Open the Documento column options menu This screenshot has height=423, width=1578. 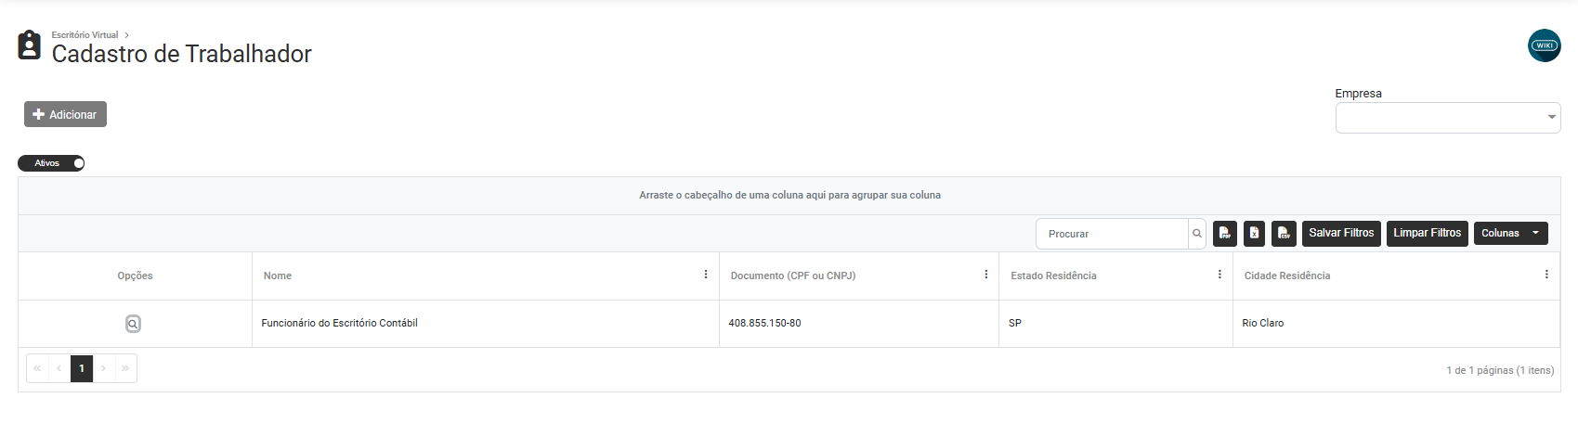click(985, 275)
